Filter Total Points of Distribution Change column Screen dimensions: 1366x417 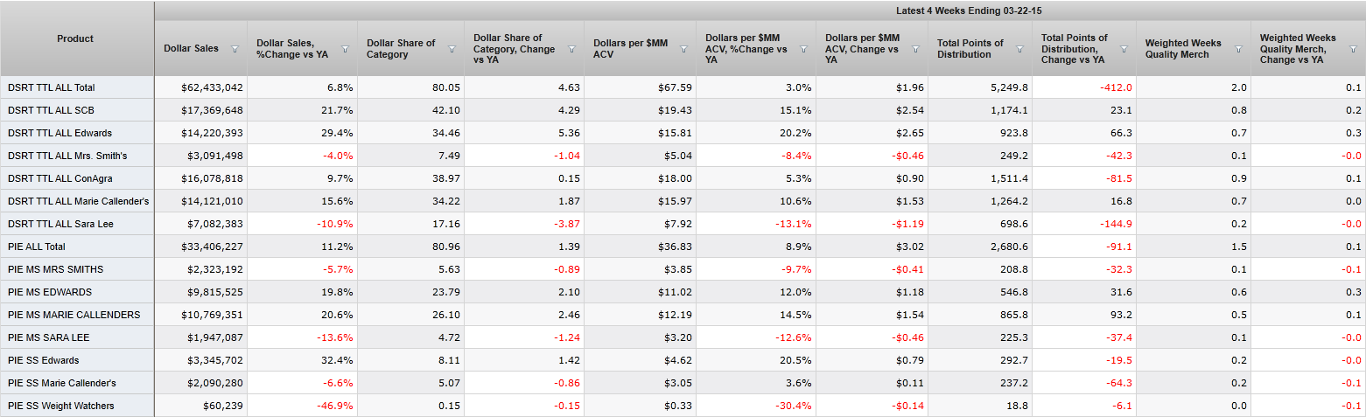pyautogui.click(x=1124, y=49)
